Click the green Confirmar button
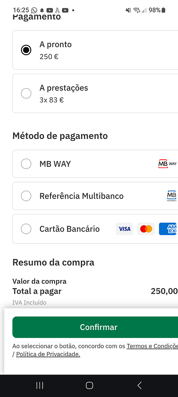This screenshot has width=178, height=397. pyautogui.click(x=95, y=327)
